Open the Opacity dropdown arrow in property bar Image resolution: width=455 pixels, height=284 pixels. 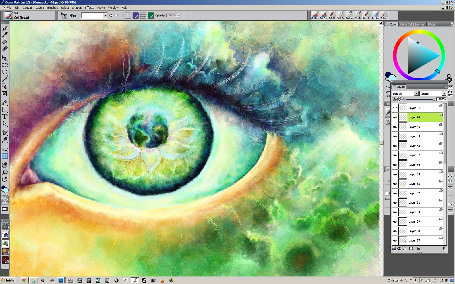coord(178,16)
